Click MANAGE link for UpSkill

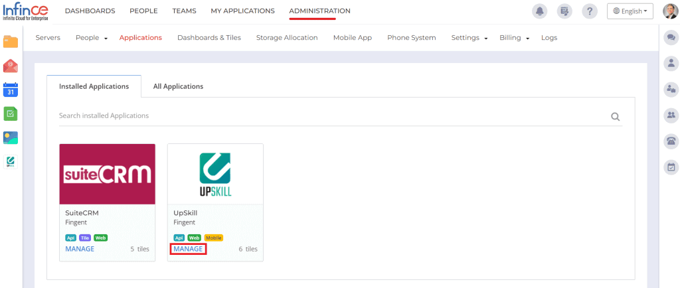tap(188, 249)
